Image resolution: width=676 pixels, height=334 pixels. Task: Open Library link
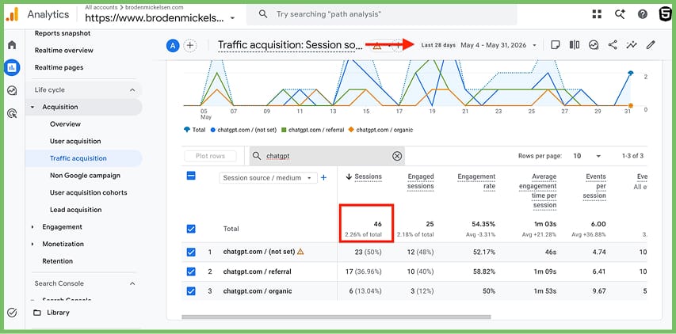(x=58, y=313)
